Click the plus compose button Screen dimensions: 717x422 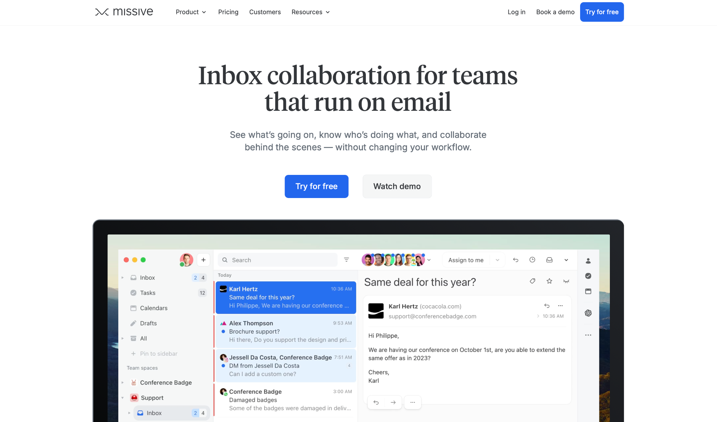203,260
